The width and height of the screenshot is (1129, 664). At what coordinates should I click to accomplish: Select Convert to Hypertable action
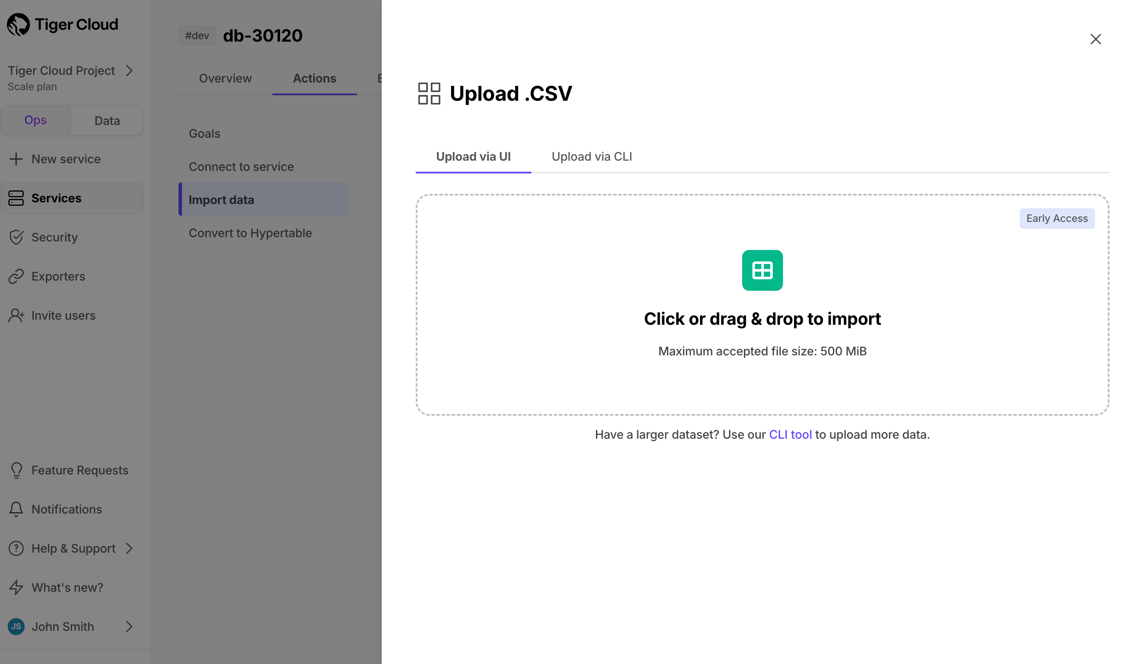250,233
